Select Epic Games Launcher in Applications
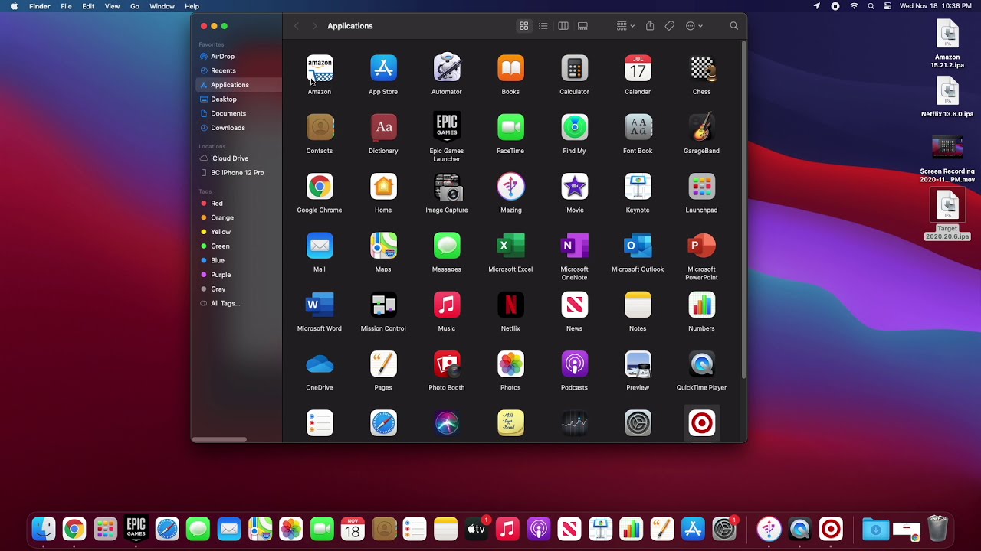 [447, 127]
